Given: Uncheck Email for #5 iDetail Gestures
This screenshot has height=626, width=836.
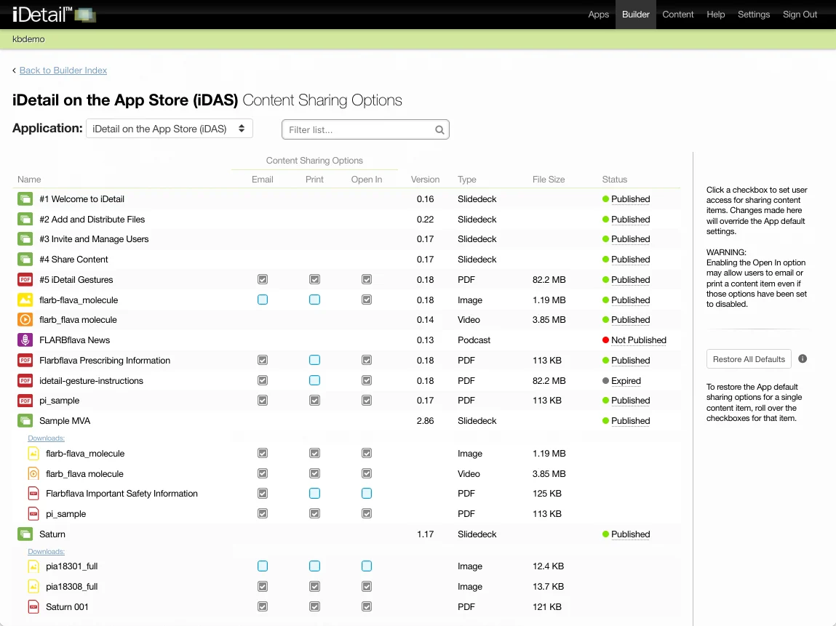Looking at the screenshot, I should [263, 280].
